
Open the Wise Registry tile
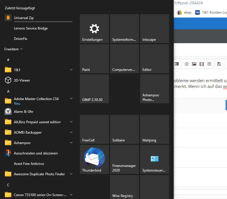[125, 187]
